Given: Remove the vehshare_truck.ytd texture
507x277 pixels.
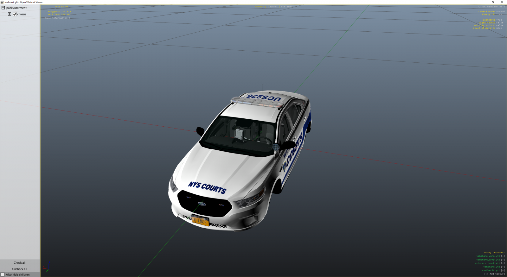Looking at the screenshot, I should (503, 263).
